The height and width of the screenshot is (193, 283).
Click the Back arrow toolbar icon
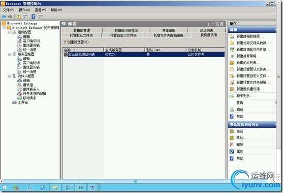click(x=4, y=17)
